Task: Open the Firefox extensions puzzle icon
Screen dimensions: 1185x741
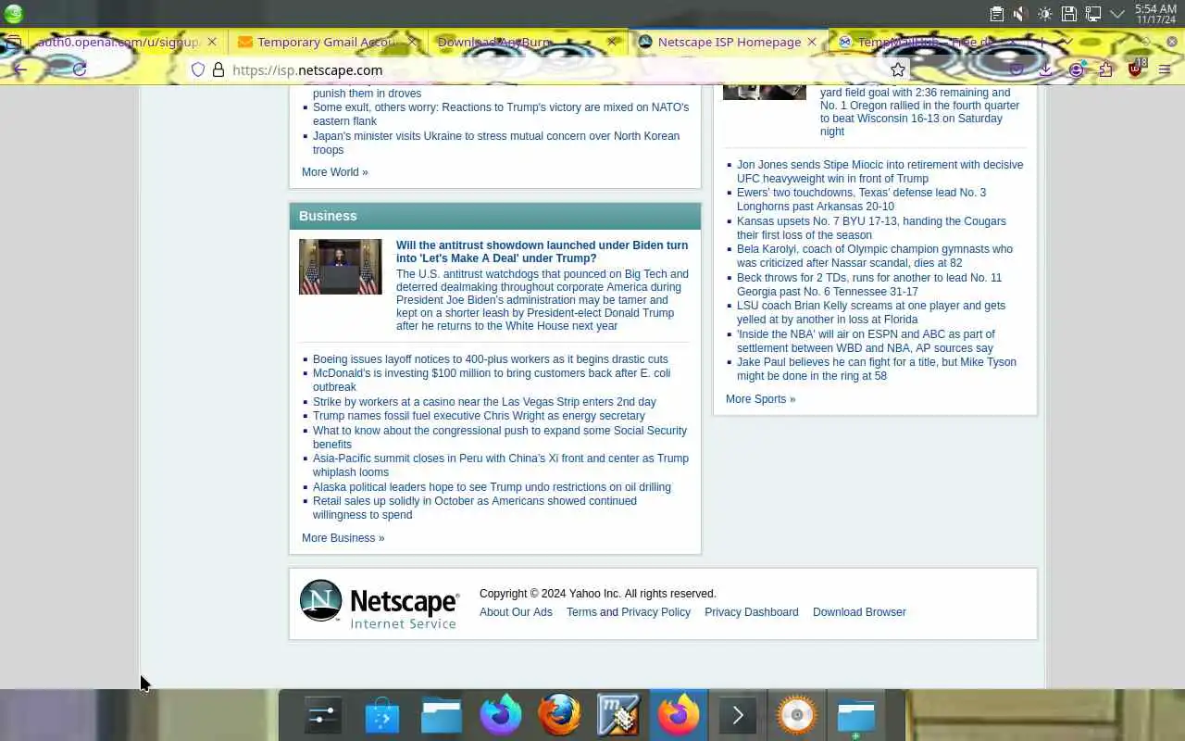Action: pyautogui.click(x=1105, y=69)
